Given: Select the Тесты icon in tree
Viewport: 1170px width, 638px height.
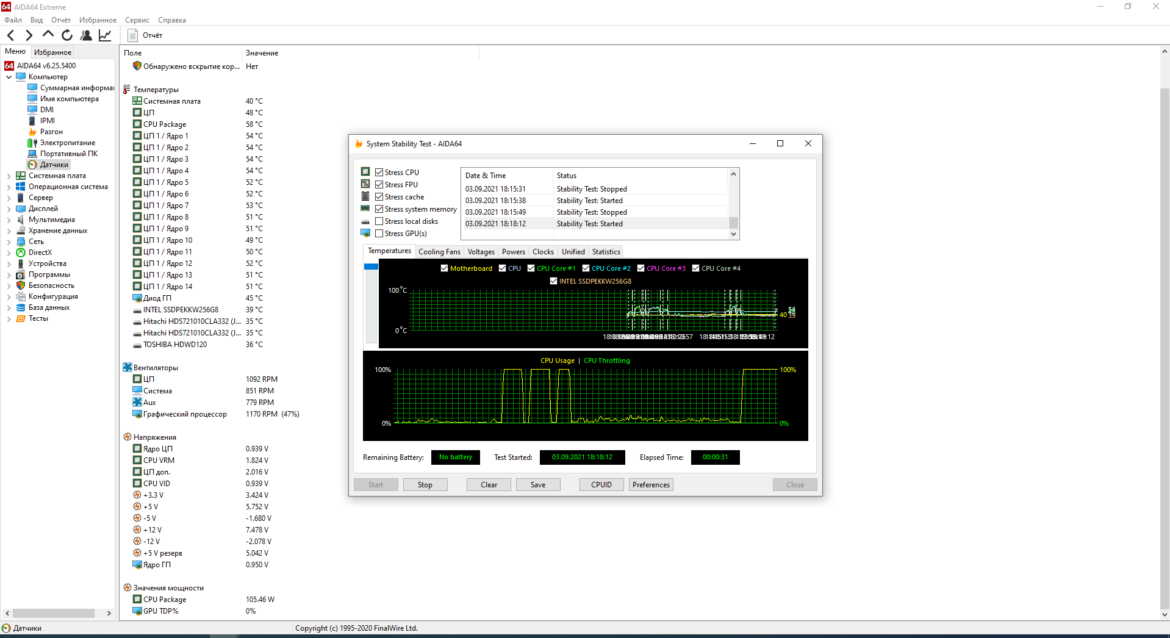Looking at the screenshot, I should pos(21,318).
